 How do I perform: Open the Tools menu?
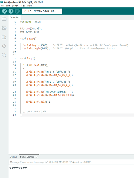(23, 6)
